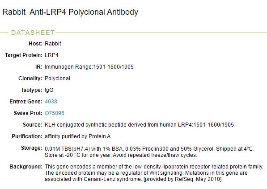Click the Clonality label
Viewport: 267px width, 189px height.
(30, 78)
